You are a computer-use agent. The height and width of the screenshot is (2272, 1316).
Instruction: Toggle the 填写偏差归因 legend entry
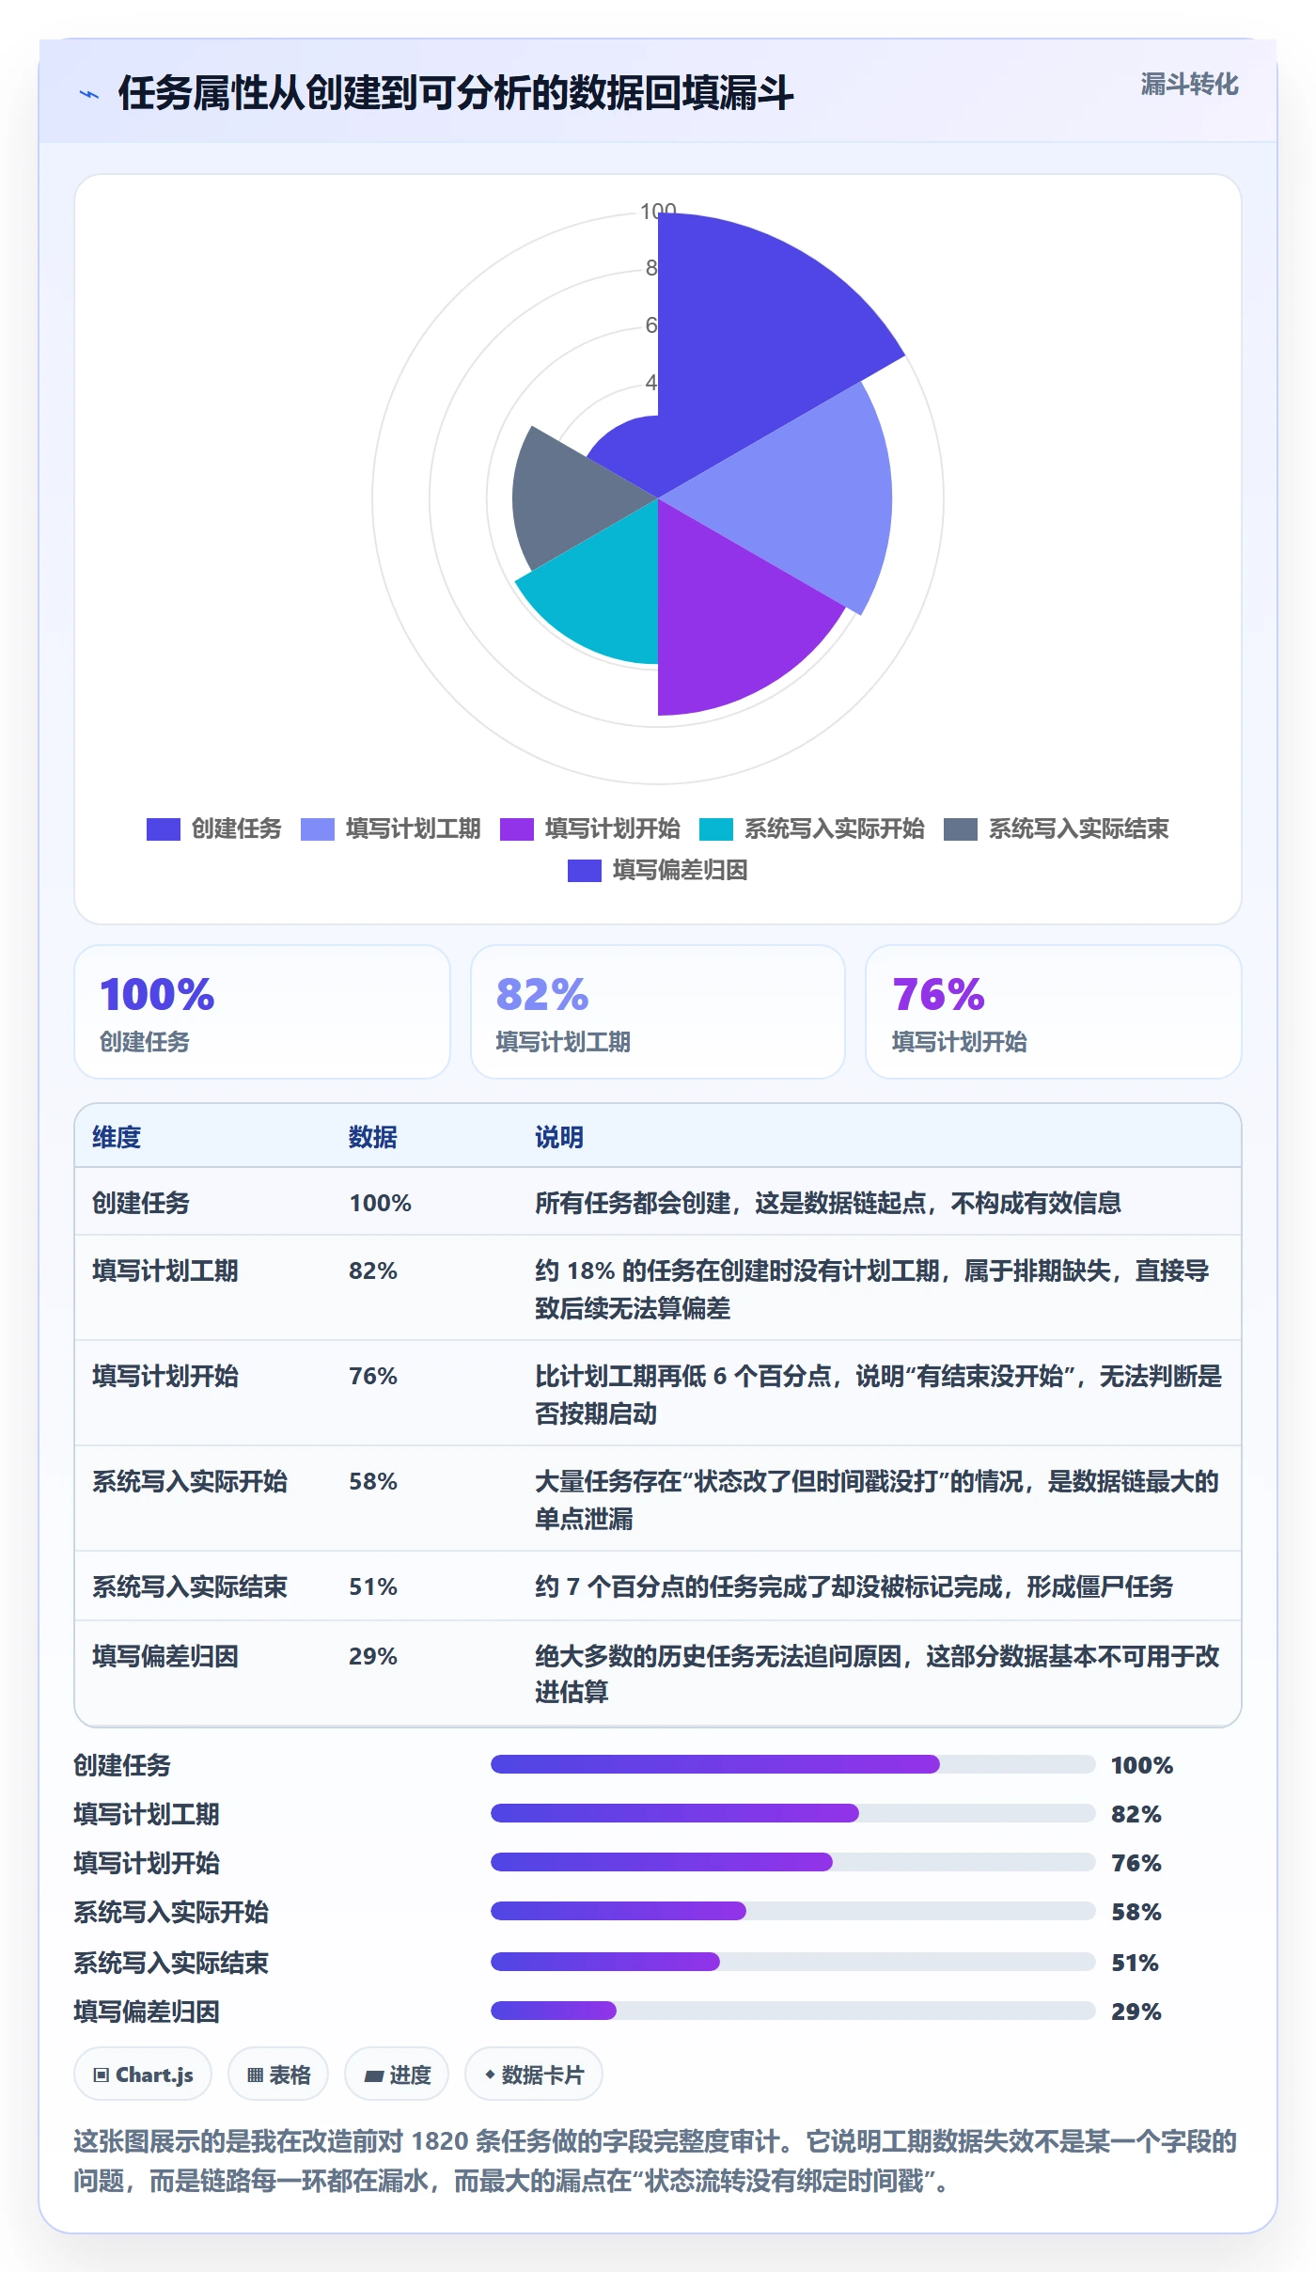coord(658,871)
